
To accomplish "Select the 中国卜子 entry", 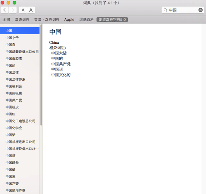I will click(x=20, y=38).
